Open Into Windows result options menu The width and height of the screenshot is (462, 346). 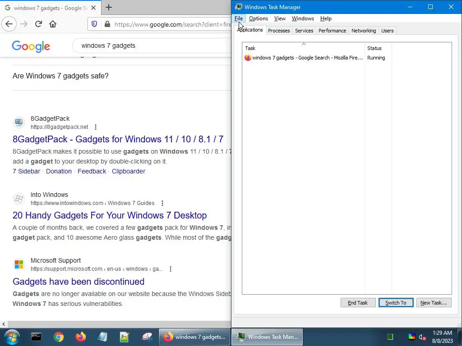162,203
